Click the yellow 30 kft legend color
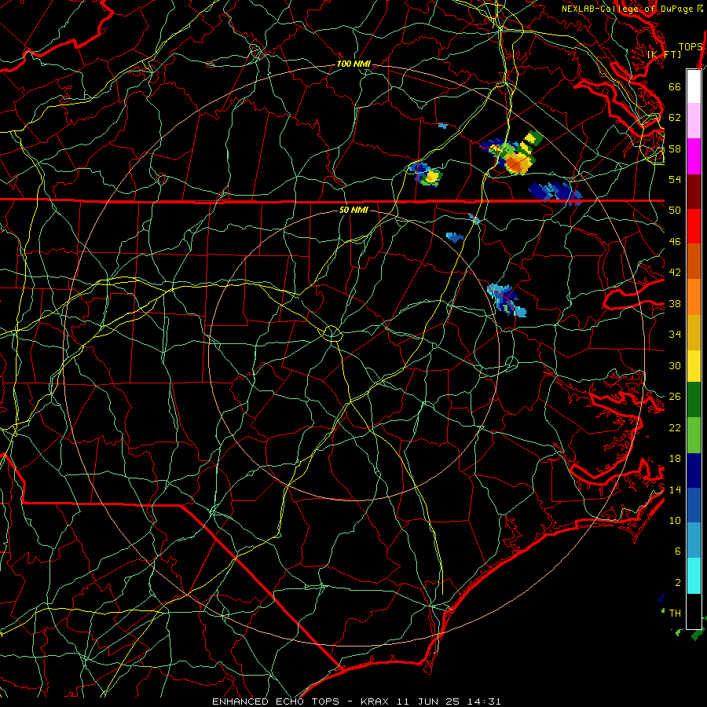This screenshot has width=707, height=707. click(694, 366)
